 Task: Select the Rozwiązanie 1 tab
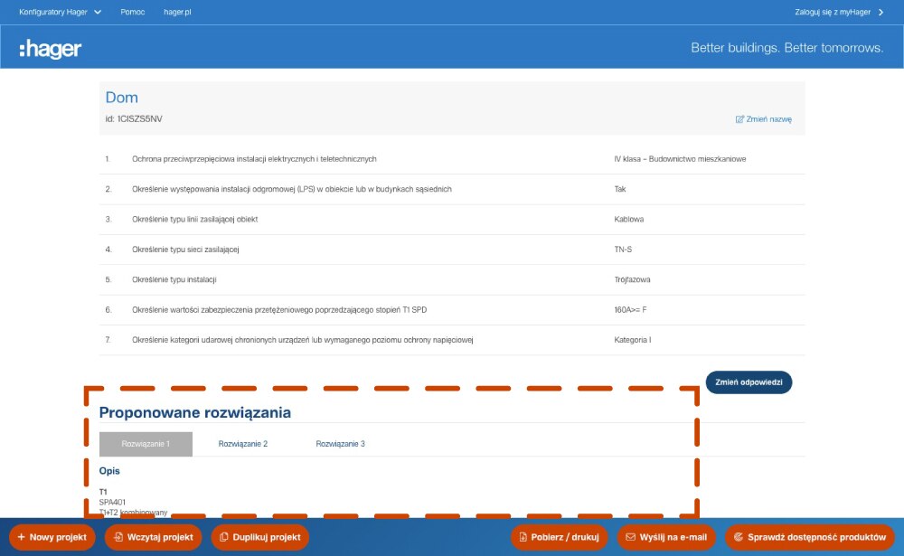(146, 444)
